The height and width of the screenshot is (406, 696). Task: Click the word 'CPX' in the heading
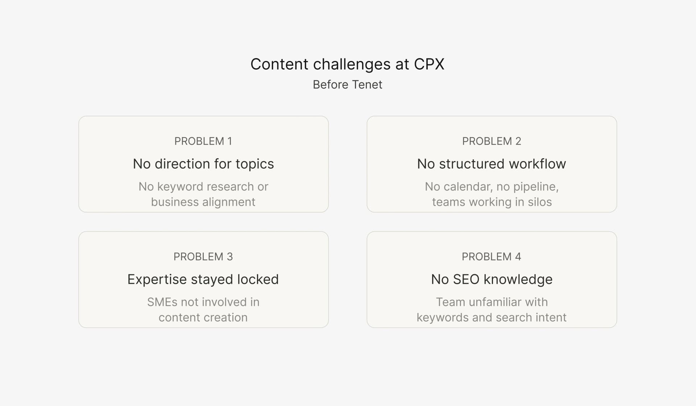click(429, 65)
